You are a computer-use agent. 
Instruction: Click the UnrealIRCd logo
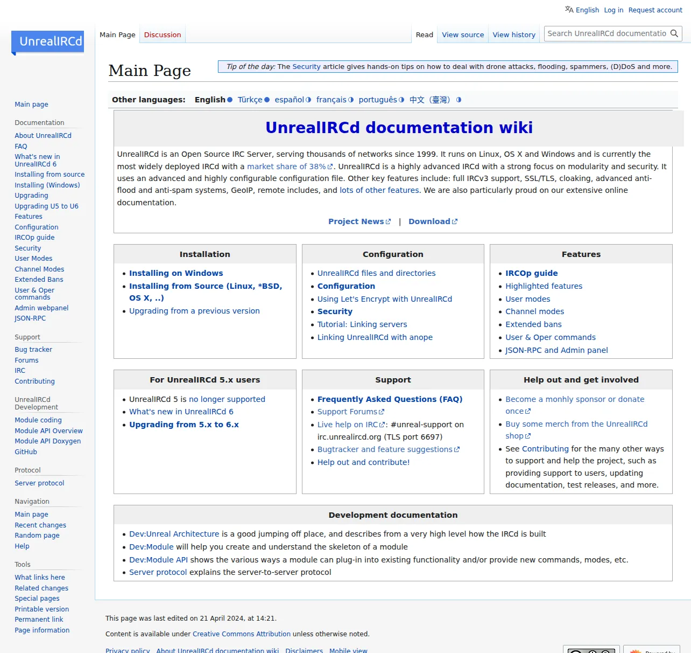47,43
